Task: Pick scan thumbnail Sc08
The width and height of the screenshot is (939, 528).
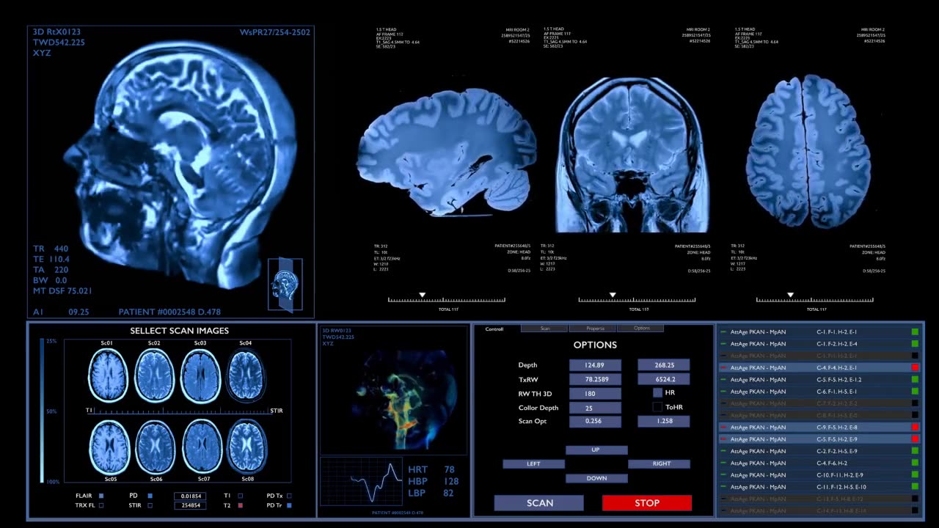Action: 246,447
